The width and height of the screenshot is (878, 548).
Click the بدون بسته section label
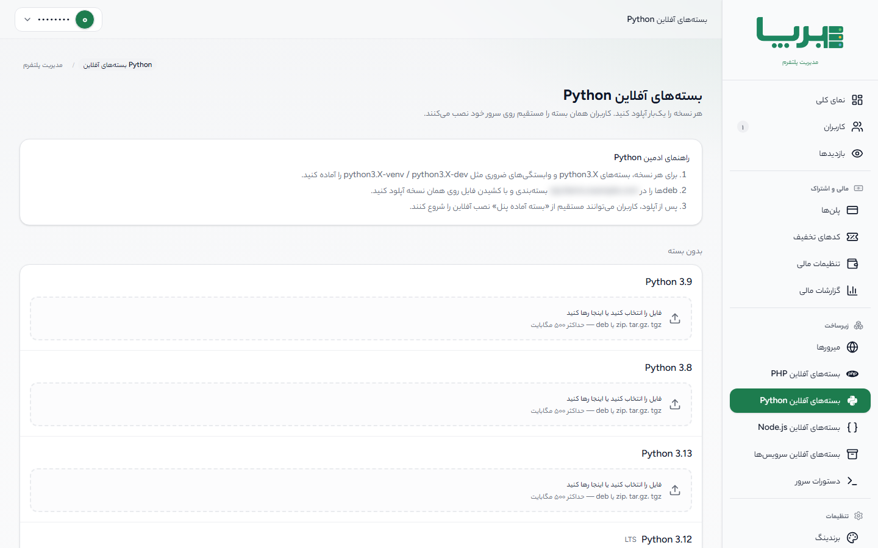[685, 251]
